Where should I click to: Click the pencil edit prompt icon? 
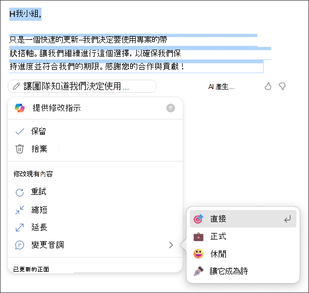coord(16,86)
